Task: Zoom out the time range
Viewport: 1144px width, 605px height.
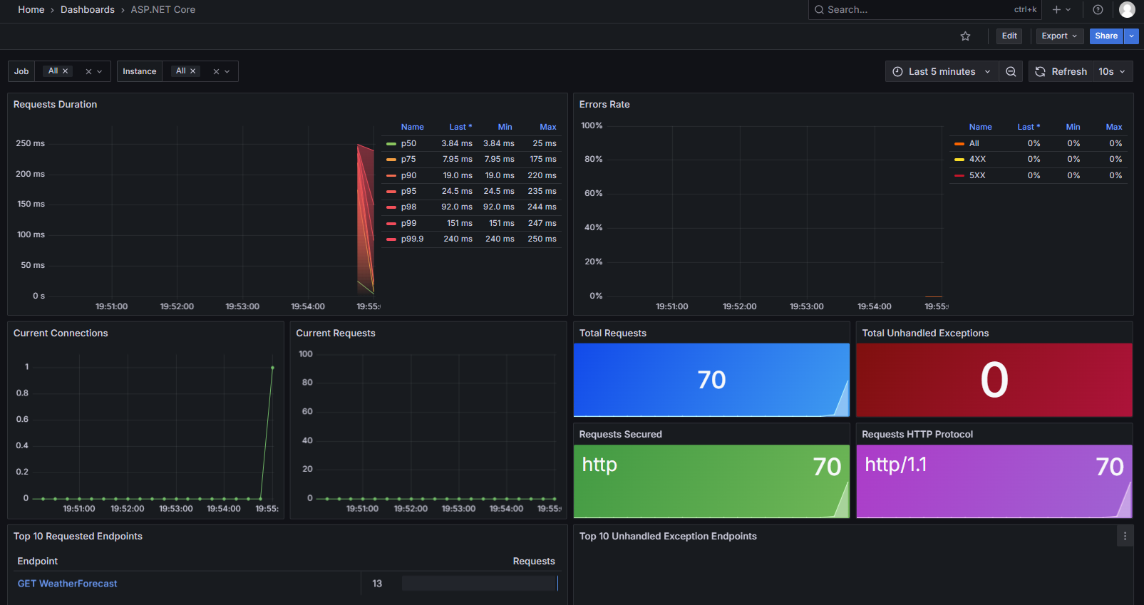Action: [1011, 71]
